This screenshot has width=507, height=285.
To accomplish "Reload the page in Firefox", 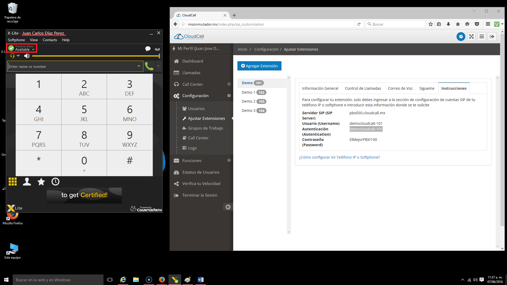I will pyautogui.click(x=359, y=24).
